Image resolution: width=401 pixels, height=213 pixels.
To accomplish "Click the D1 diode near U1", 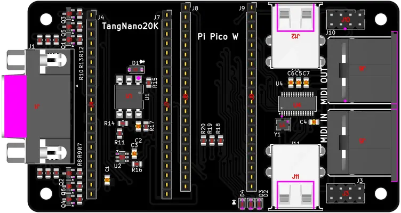I will [137, 69].
